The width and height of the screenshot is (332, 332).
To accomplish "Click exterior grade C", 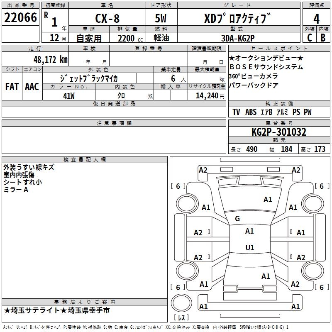I will click(x=310, y=38).
